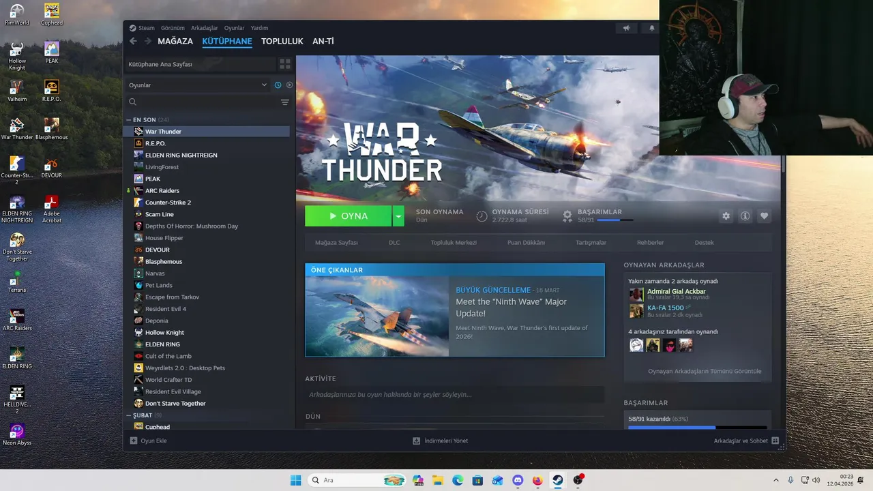Open İndirmeleri Yönet downloads manager
The height and width of the screenshot is (491, 873).
click(x=441, y=441)
